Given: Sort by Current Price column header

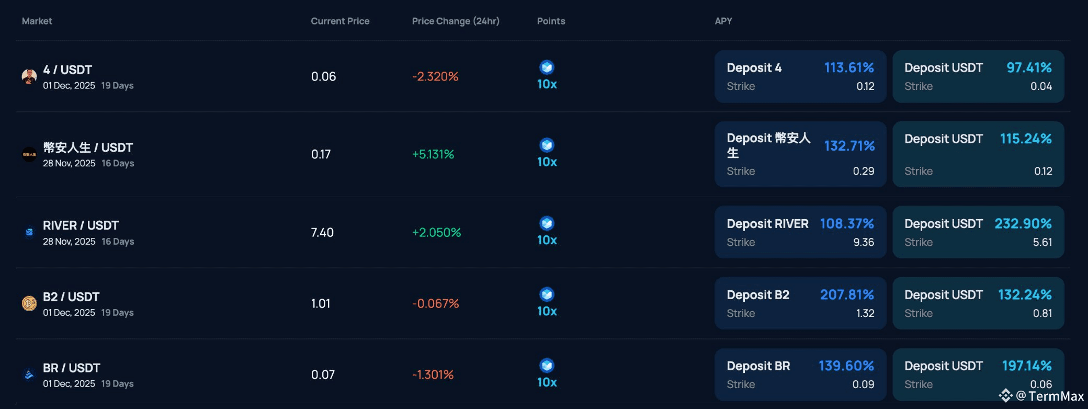Looking at the screenshot, I should [x=340, y=21].
